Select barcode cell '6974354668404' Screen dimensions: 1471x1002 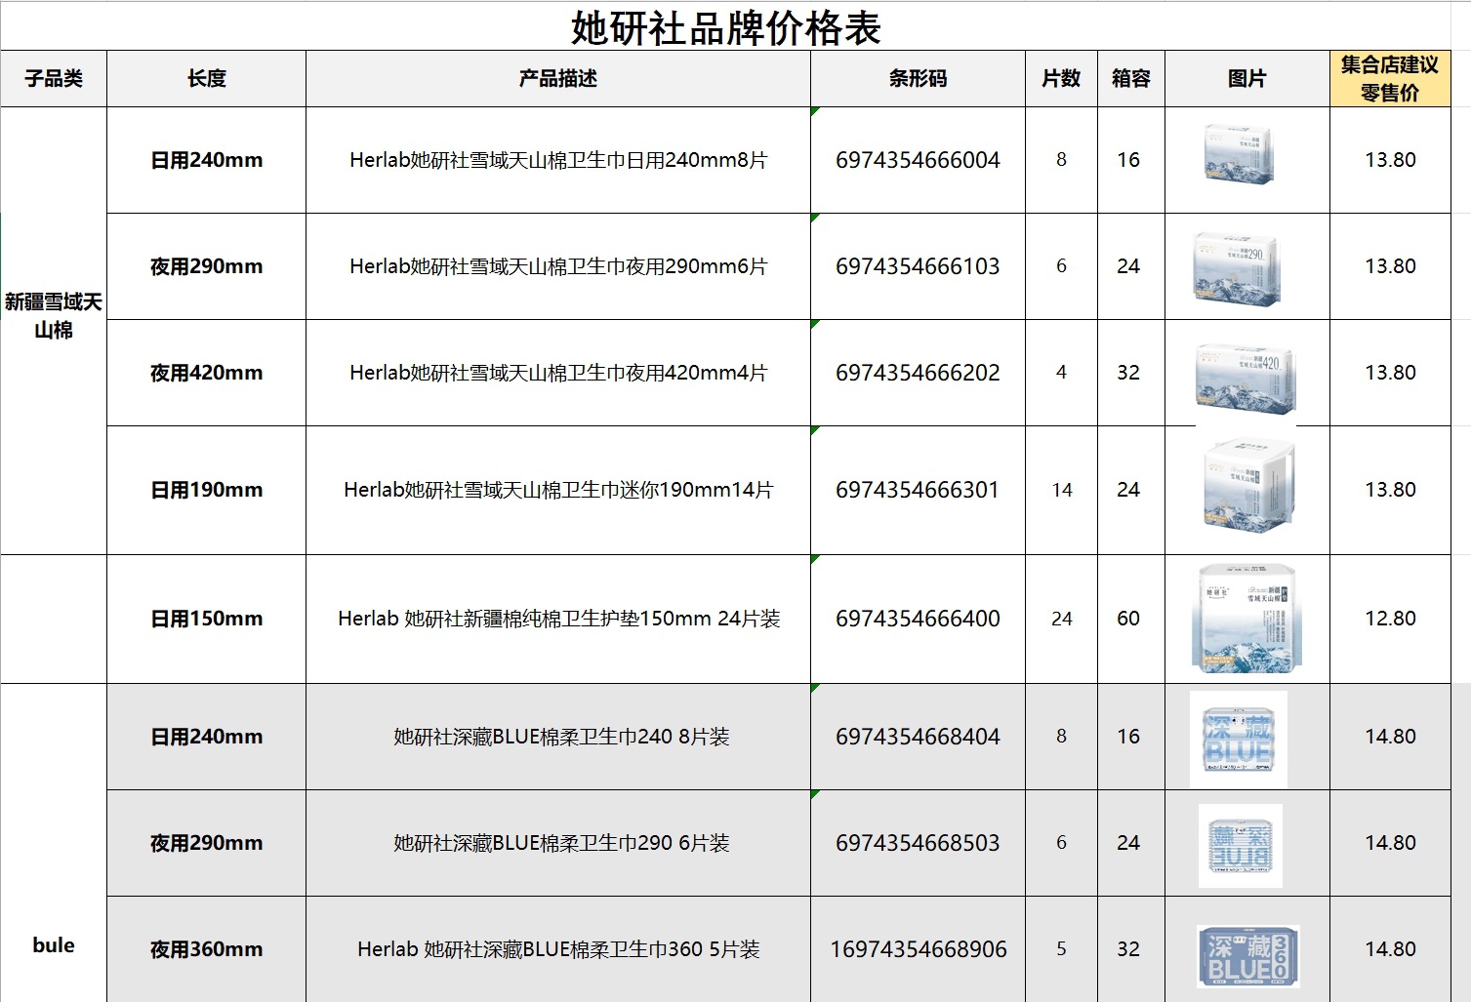coord(918,737)
